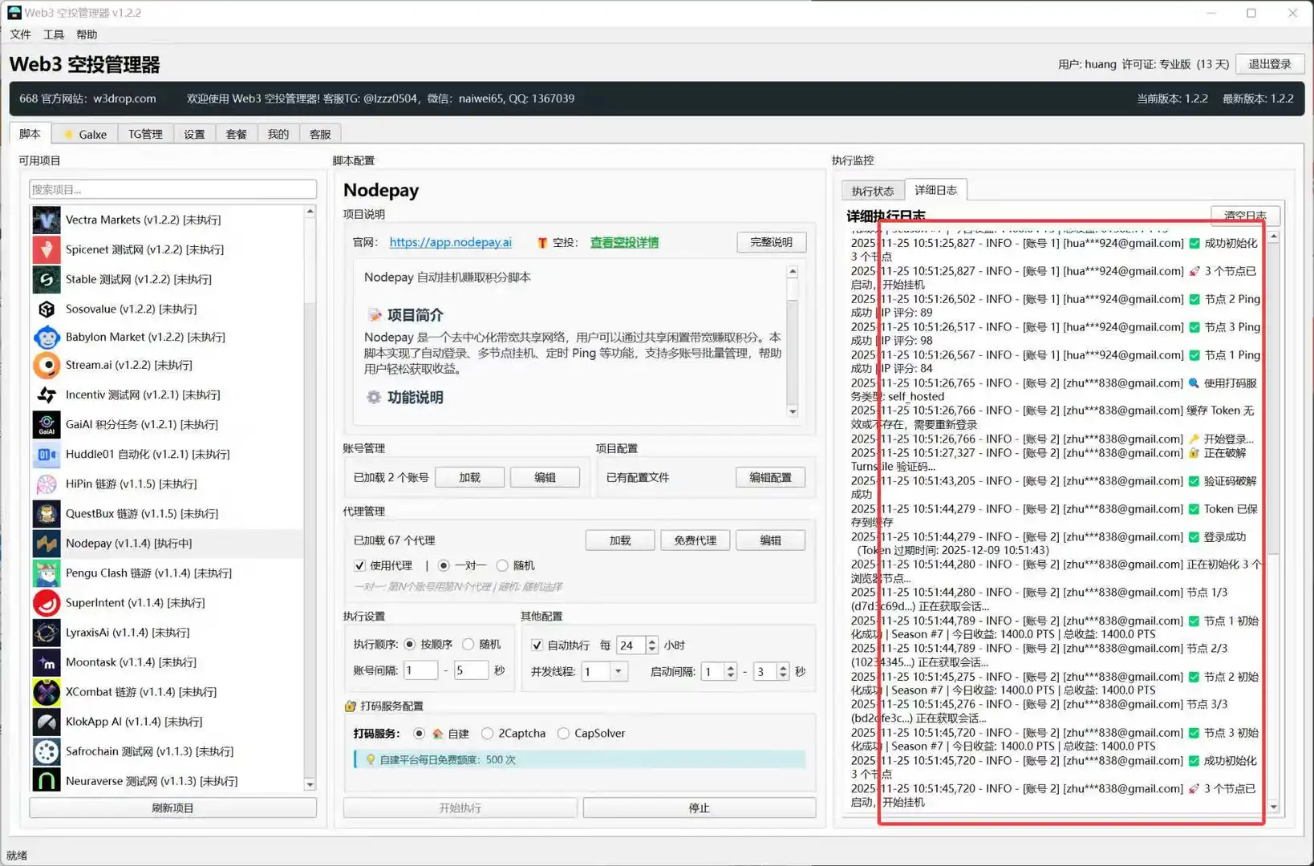
Task: Select the Stream.ai project icon
Action: (x=47, y=365)
